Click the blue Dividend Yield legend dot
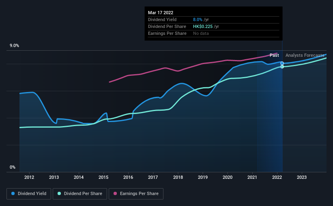The height and width of the screenshot is (206, 333). pyautogui.click(x=13, y=193)
